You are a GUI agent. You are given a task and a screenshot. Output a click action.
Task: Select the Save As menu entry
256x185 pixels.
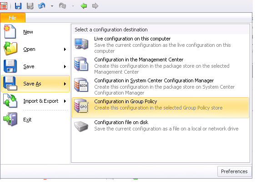click(35, 84)
